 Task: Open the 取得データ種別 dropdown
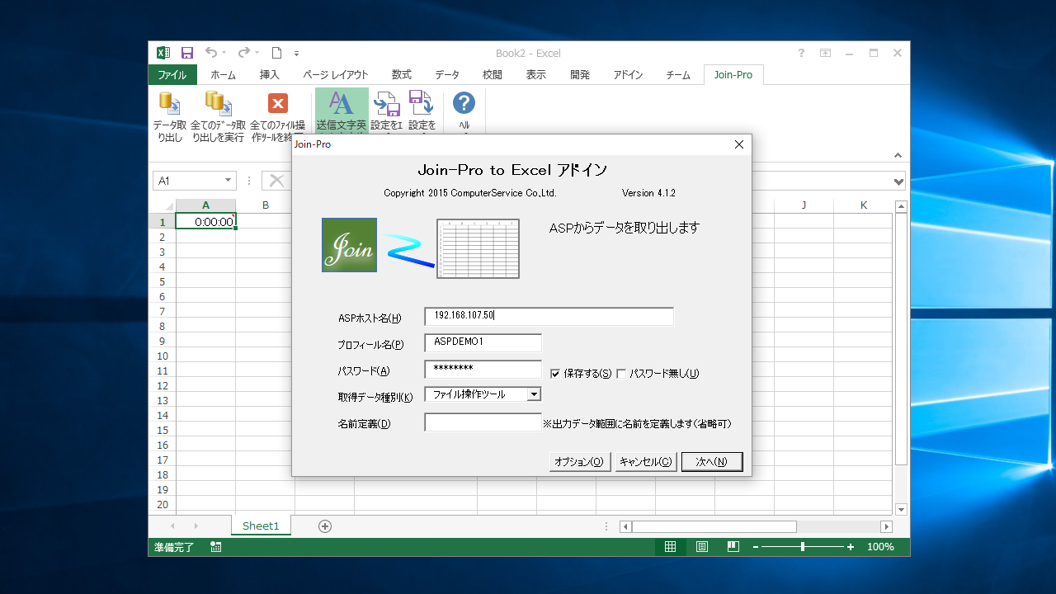tap(534, 394)
